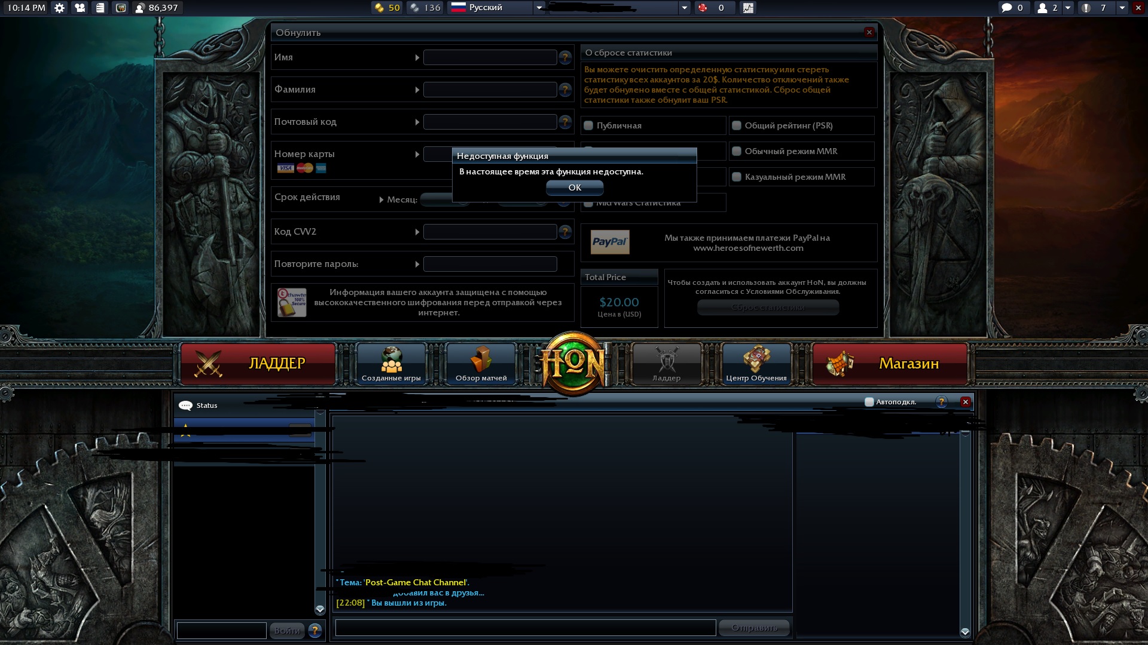
Task: Open Обзор матчей
Action: tap(481, 363)
